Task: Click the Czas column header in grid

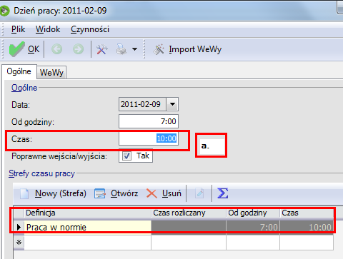Action: point(307,213)
